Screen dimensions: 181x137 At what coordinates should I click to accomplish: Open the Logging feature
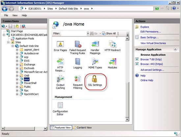click(78, 64)
